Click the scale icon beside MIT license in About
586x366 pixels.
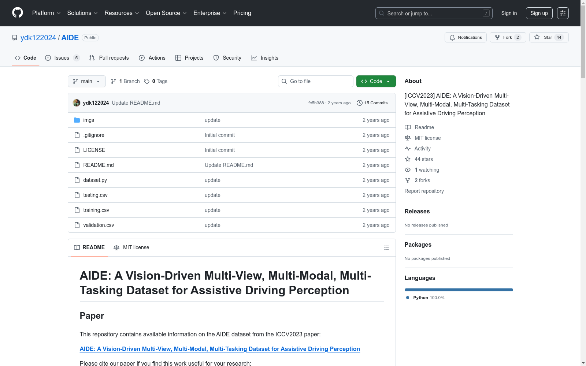tap(408, 138)
